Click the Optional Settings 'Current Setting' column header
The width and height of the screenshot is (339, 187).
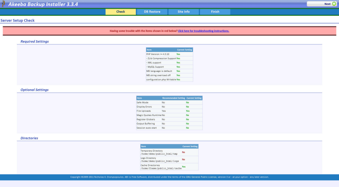[x=194, y=98]
